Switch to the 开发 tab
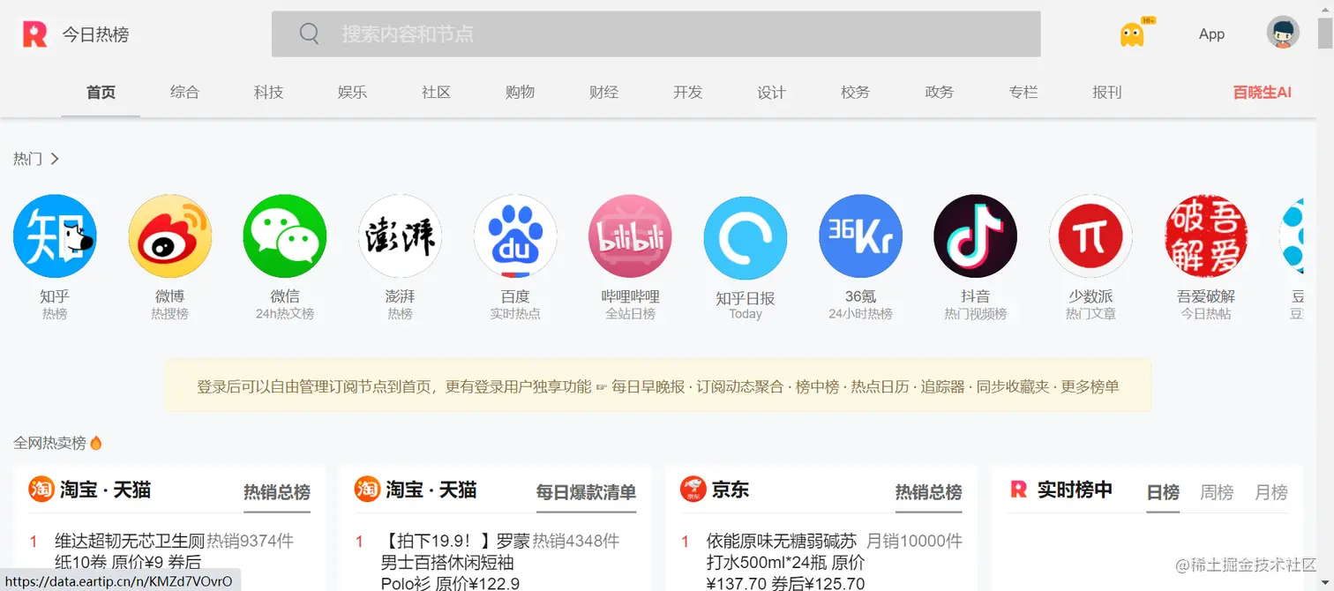Image resolution: width=1334 pixels, height=591 pixels. (687, 92)
